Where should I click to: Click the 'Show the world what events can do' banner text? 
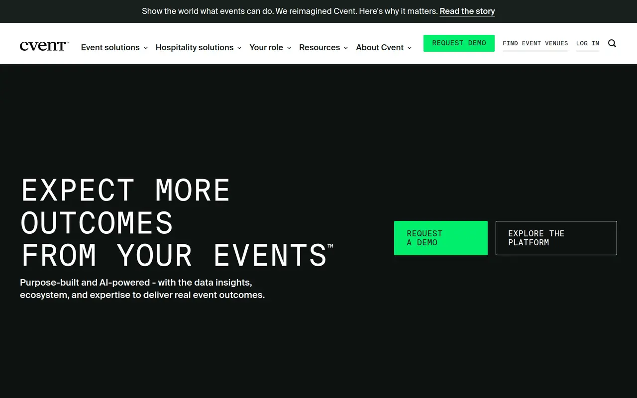point(290,11)
